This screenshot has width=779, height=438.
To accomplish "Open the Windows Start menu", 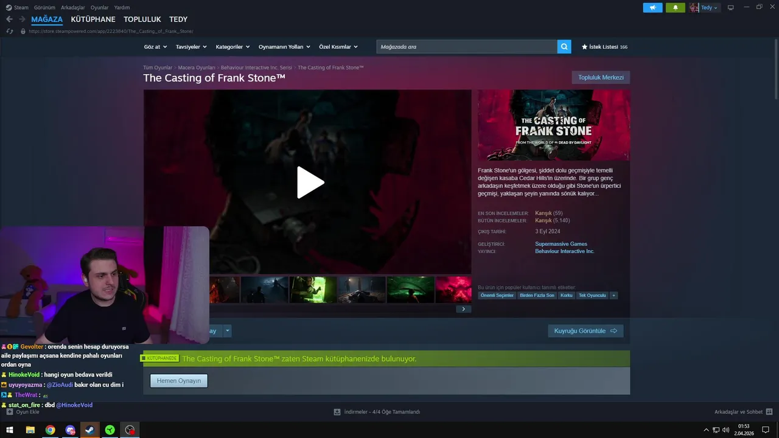I will [x=10, y=429].
